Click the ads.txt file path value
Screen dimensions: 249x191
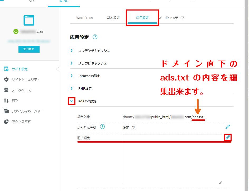163,117
